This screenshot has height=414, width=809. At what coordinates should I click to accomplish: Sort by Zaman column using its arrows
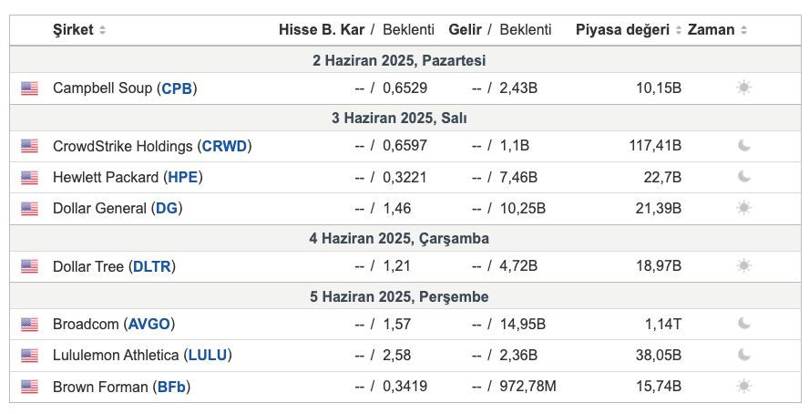(x=743, y=30)
